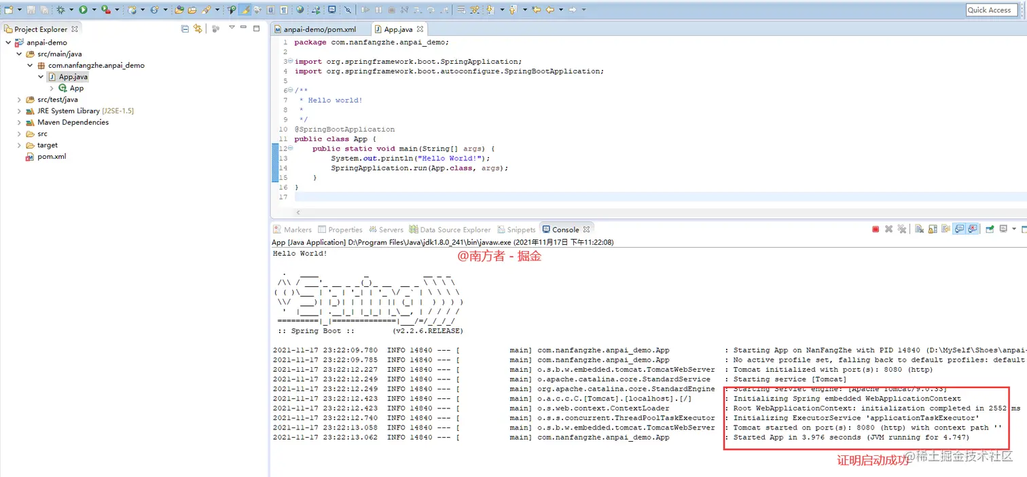
Task: Click Remove All Terminated Launches icon
Action: (902, 229)
